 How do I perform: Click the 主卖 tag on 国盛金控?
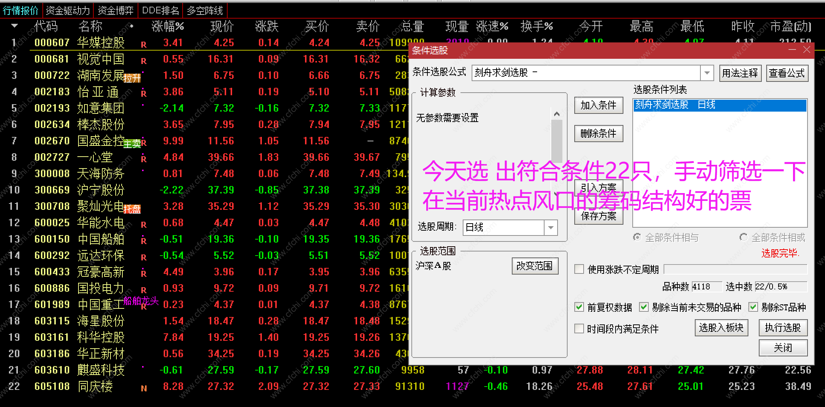pyautogui.click(x=132, y=144)
